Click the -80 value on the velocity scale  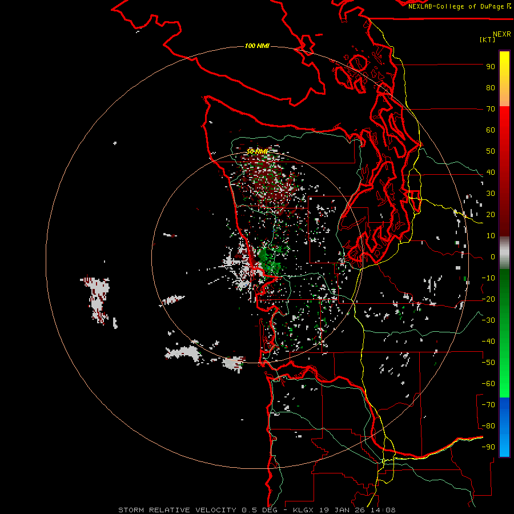pos(488,426)
